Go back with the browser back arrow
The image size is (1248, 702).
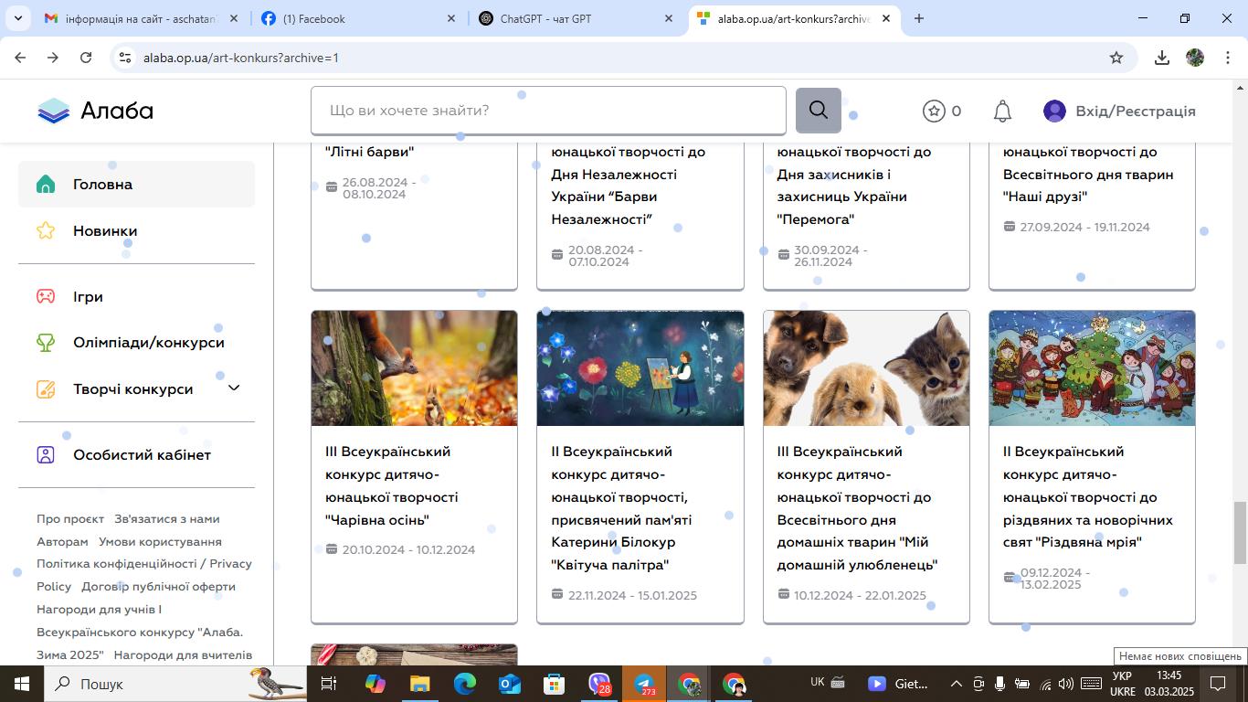20,58
